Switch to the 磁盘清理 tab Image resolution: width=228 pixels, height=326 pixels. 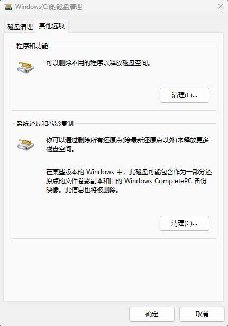coord(20,26)
